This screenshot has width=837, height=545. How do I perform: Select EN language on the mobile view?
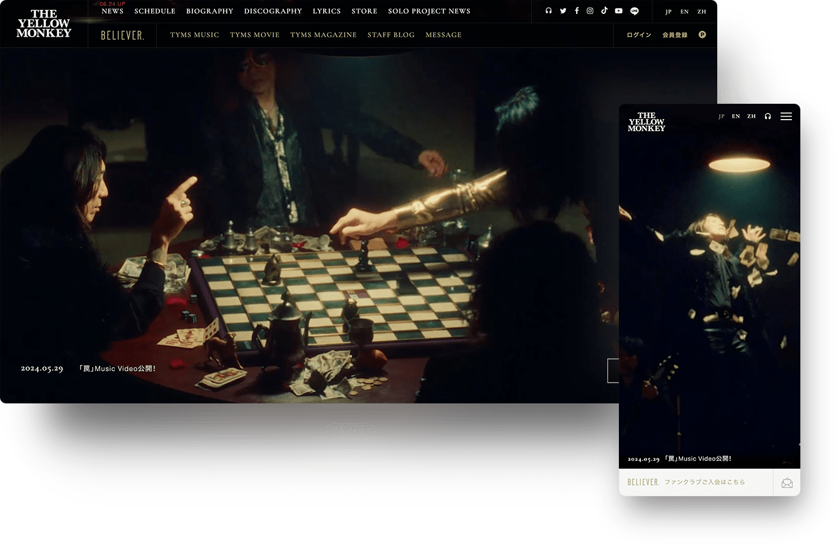736,116
